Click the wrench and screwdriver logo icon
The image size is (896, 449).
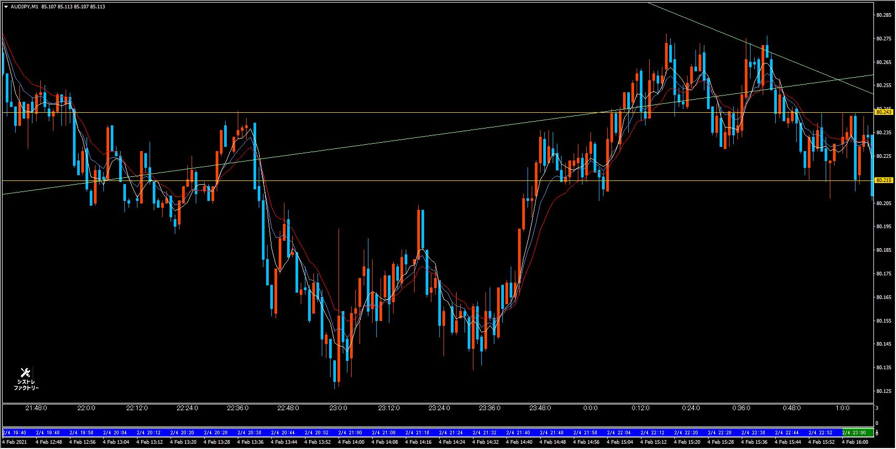[25, 373]
